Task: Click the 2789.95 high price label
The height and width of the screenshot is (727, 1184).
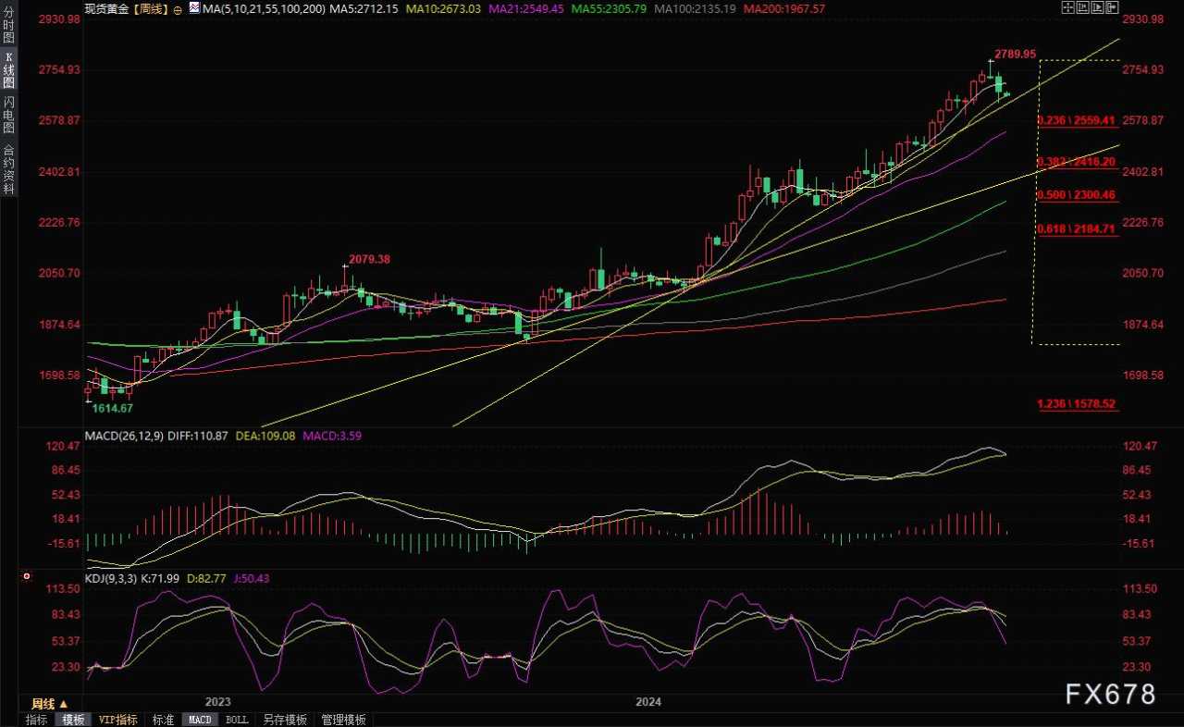Action: (1015, 55)
